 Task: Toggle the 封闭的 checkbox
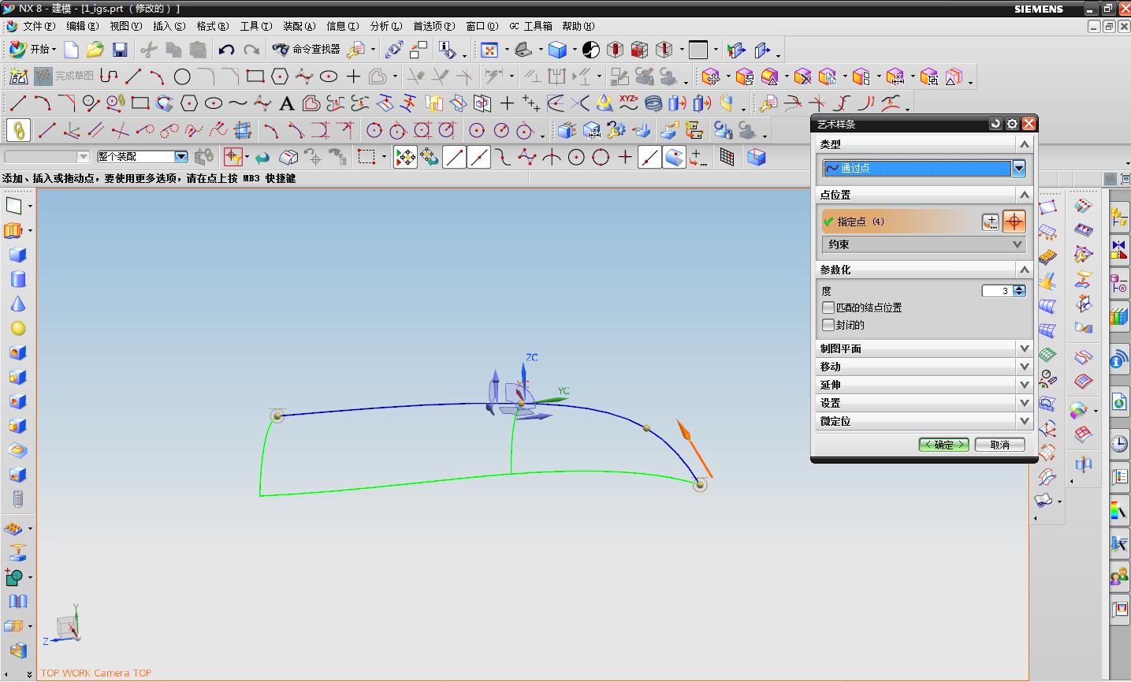coord(828,325)
